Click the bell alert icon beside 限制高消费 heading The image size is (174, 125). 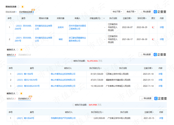[x=22, y=7]
